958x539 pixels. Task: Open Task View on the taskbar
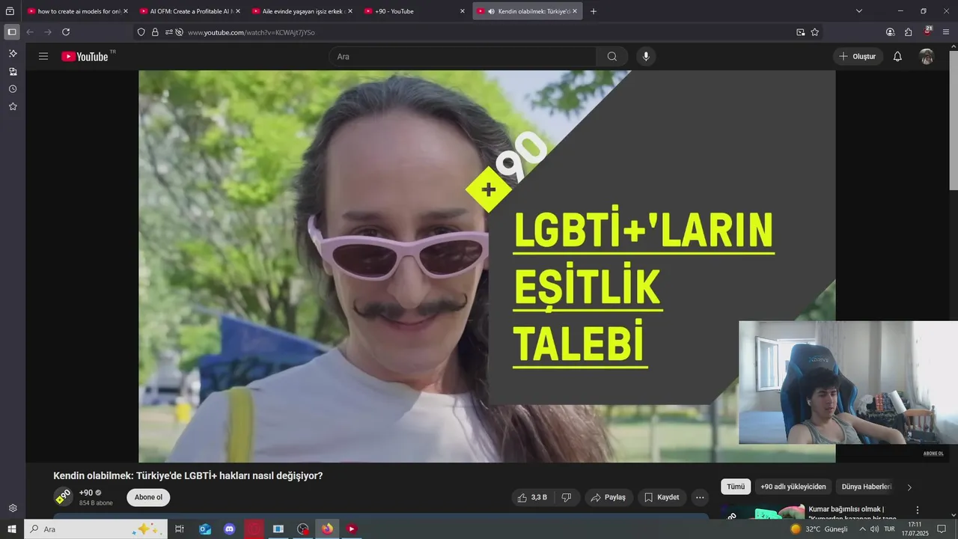[x=180, y=529]
